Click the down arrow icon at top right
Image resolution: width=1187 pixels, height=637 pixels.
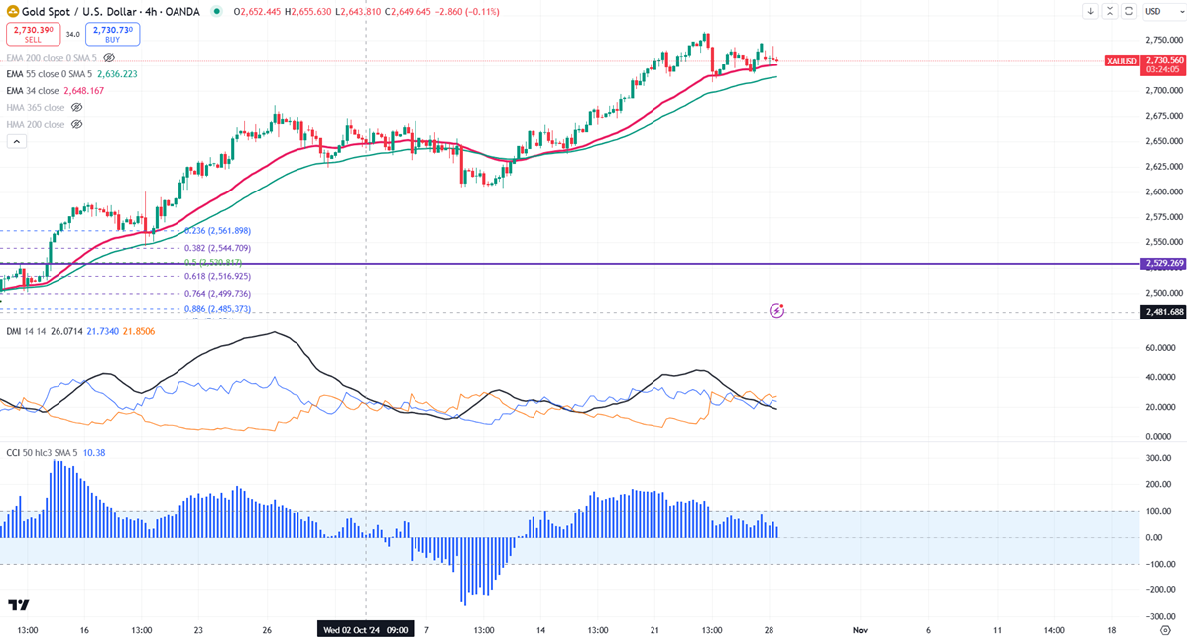point(1090,11)
